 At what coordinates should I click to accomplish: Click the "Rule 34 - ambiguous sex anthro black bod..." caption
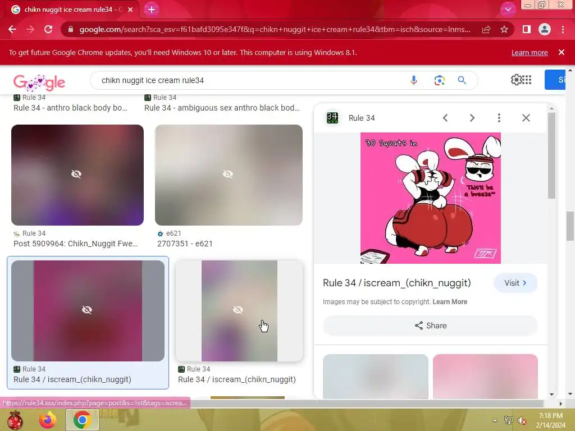point(222,108)
